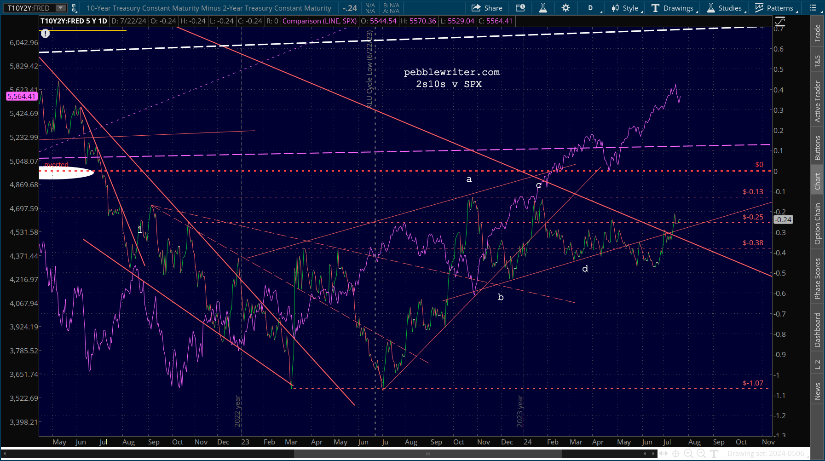Viewport: 825px width, 461px height.
Task: Open the Active Trader side tab
Action: (x=818, y=101)
